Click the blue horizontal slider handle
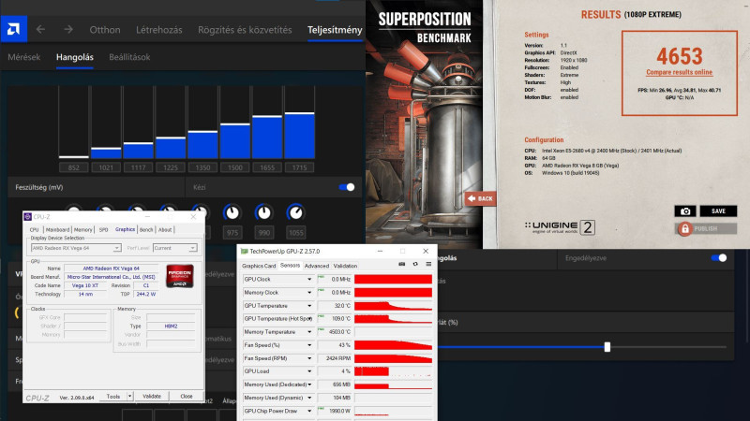The image size is (750, 421). pyautogui.click(x=607, y=347)
